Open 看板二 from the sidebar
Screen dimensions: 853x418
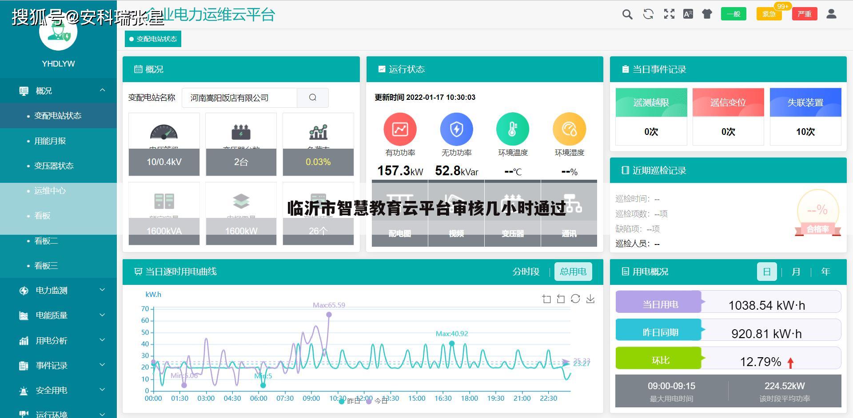point(46,241)
